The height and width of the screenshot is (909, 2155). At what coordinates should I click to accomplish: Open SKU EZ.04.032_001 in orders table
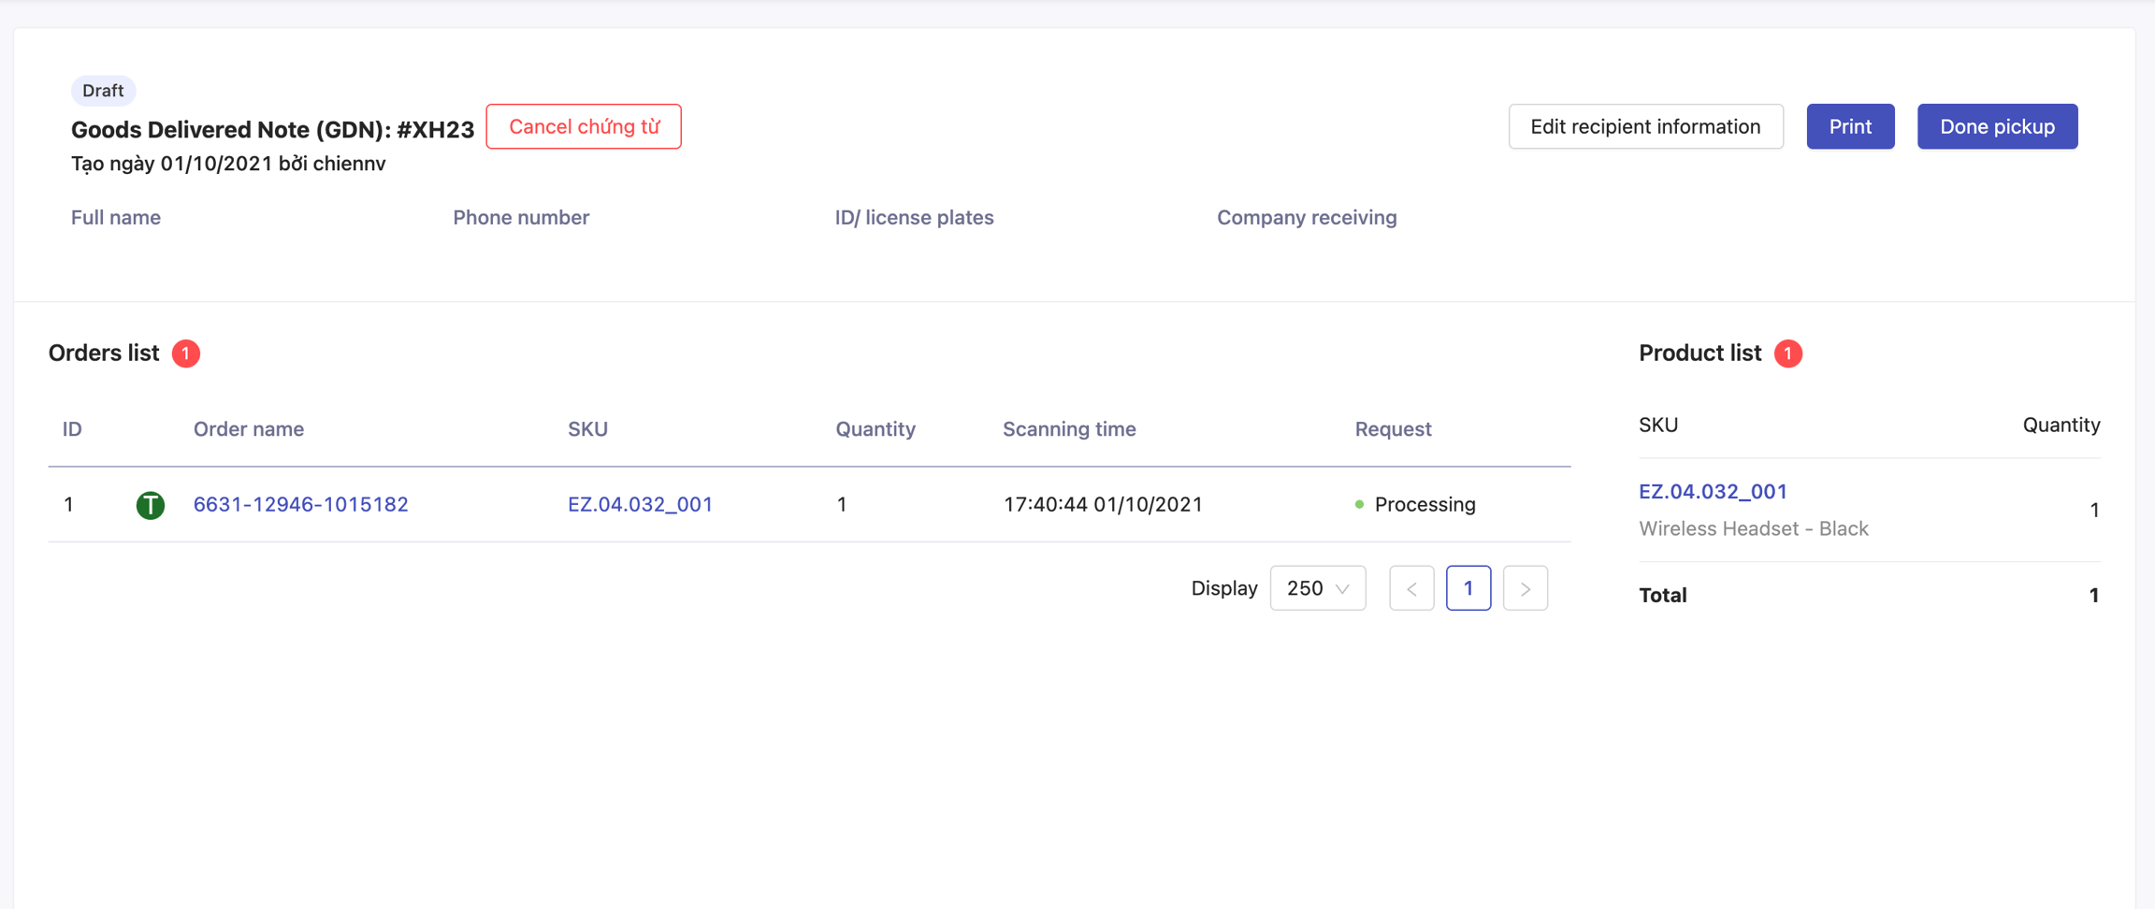(x=640, y=504)
